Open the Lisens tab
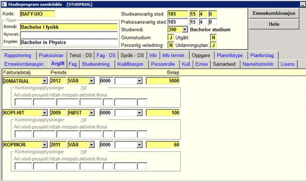 288,64
